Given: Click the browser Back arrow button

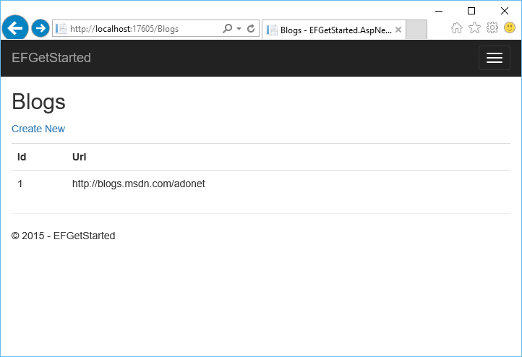Looking at the screenshot, I should click(15, 28).
